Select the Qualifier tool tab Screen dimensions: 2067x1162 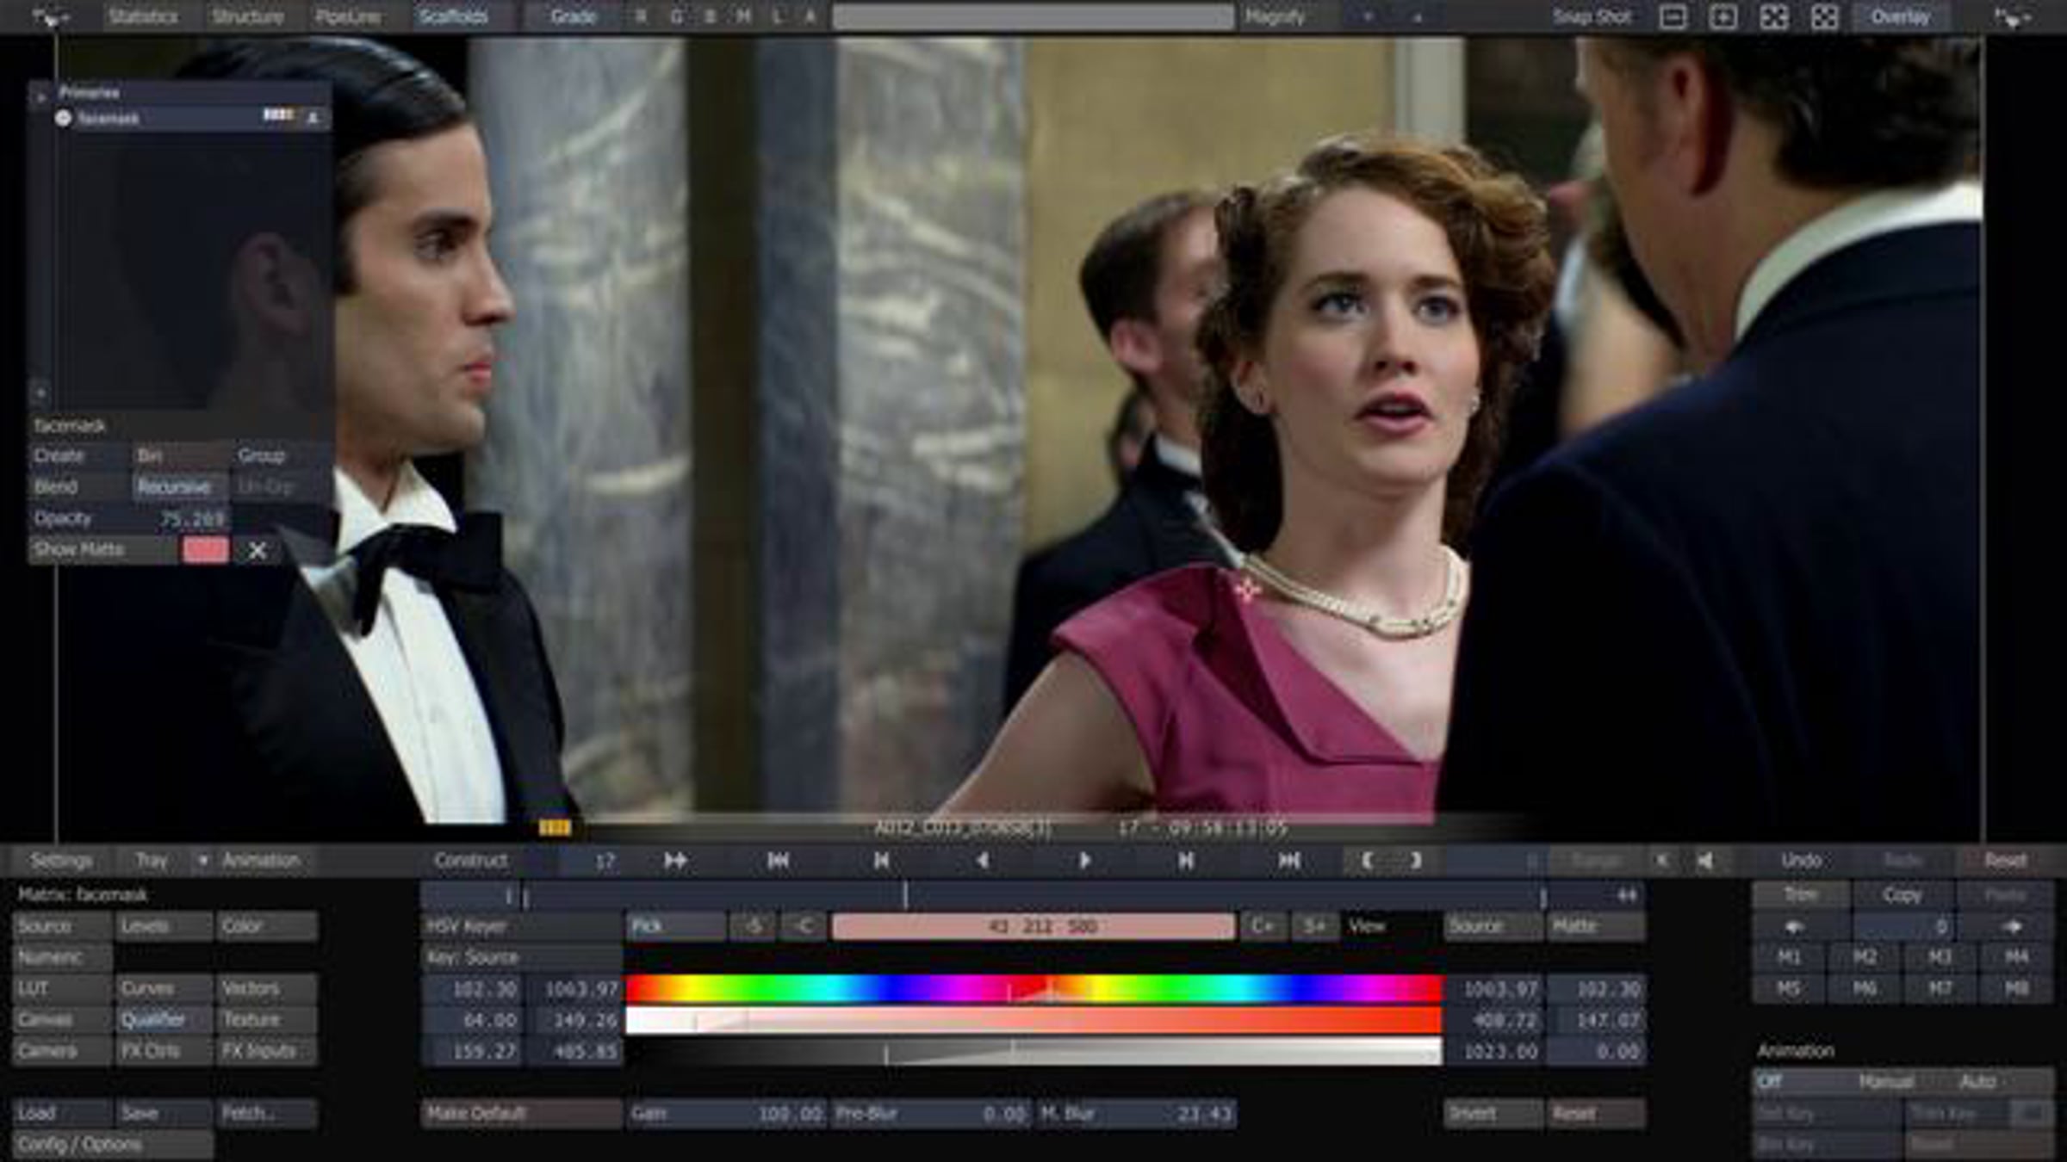click(x=164, y=1020)
